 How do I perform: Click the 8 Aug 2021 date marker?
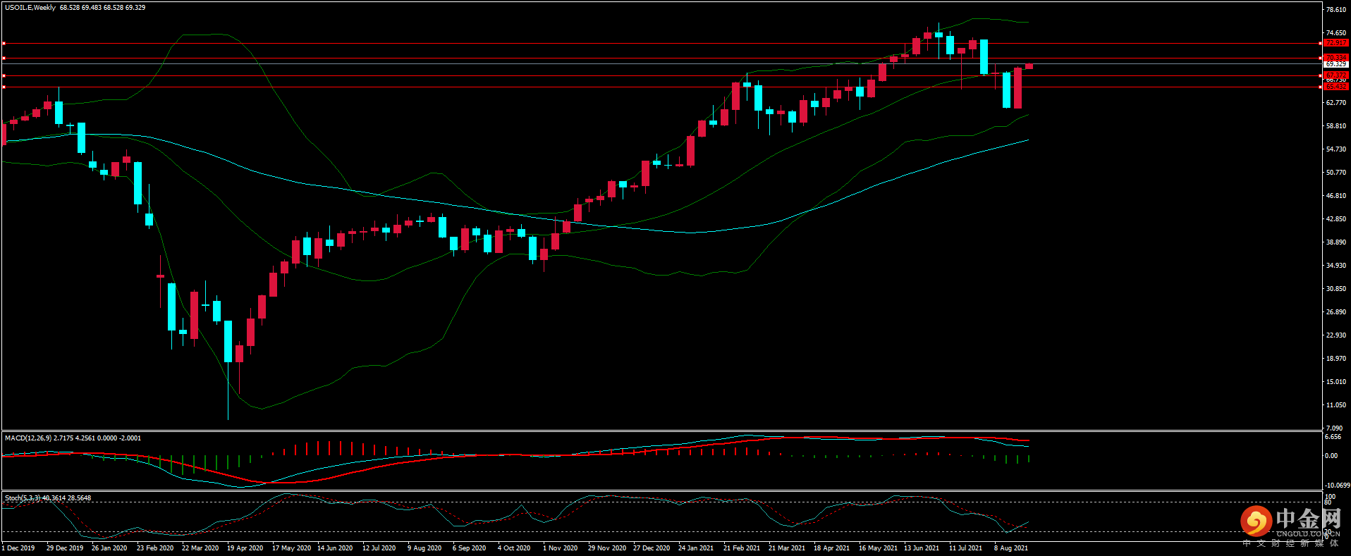pos(1011,548)
